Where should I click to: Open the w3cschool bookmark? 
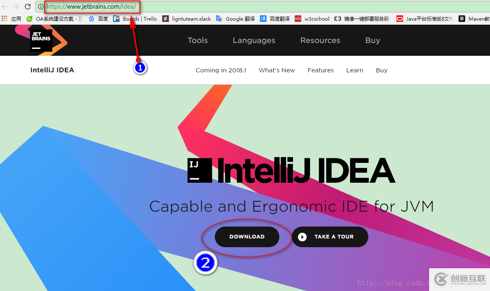(312, 19)
